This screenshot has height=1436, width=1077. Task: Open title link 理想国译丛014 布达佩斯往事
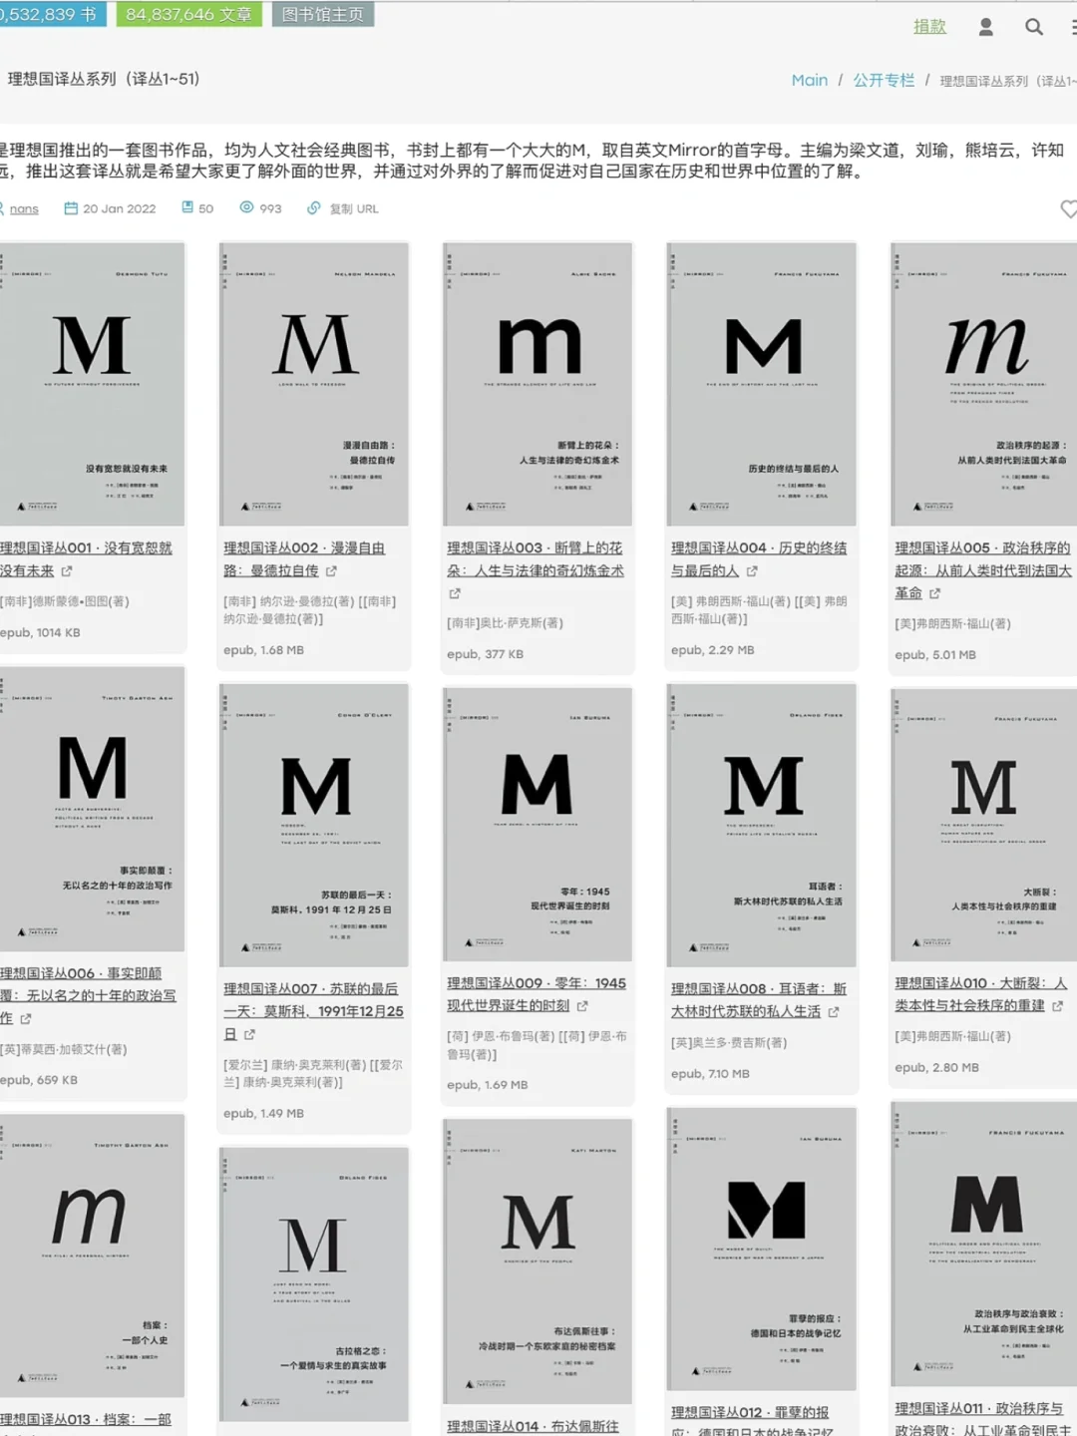point(533,1427)
